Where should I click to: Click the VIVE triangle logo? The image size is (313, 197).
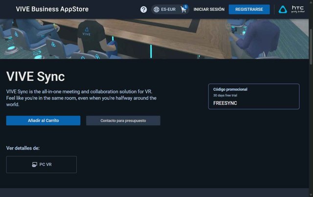tap(283, 9)
